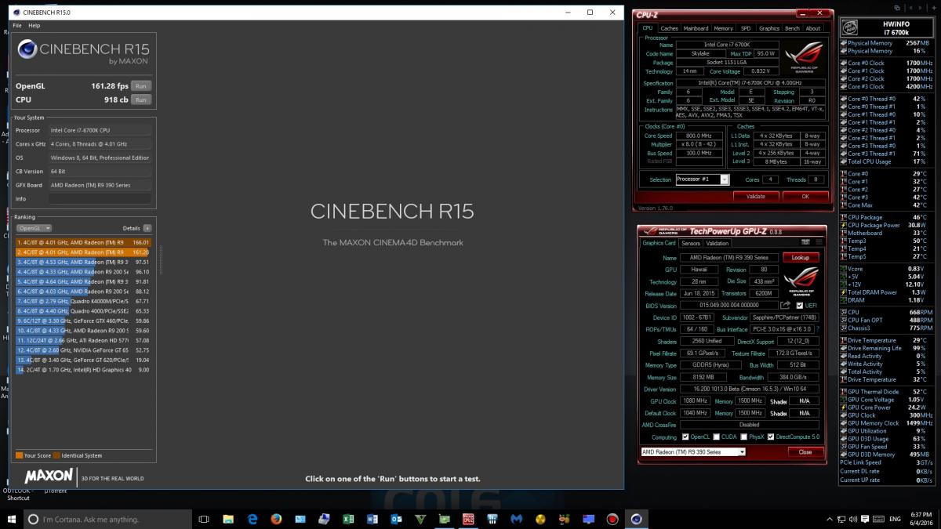The width and height of the screenshot is (941, 529).
Task: Click the CPU Package Power row in HWiNFO
Action: point(888,225)
